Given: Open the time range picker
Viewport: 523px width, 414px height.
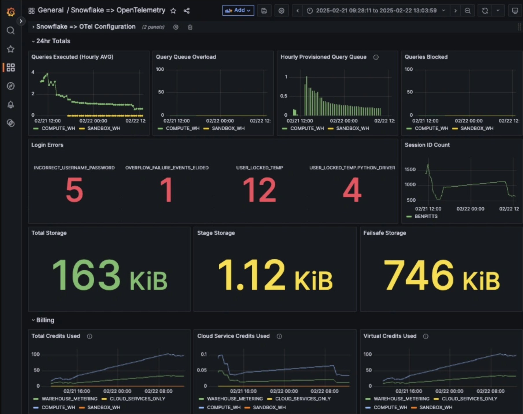Looking at the screenshot, I should click(376, 11).
